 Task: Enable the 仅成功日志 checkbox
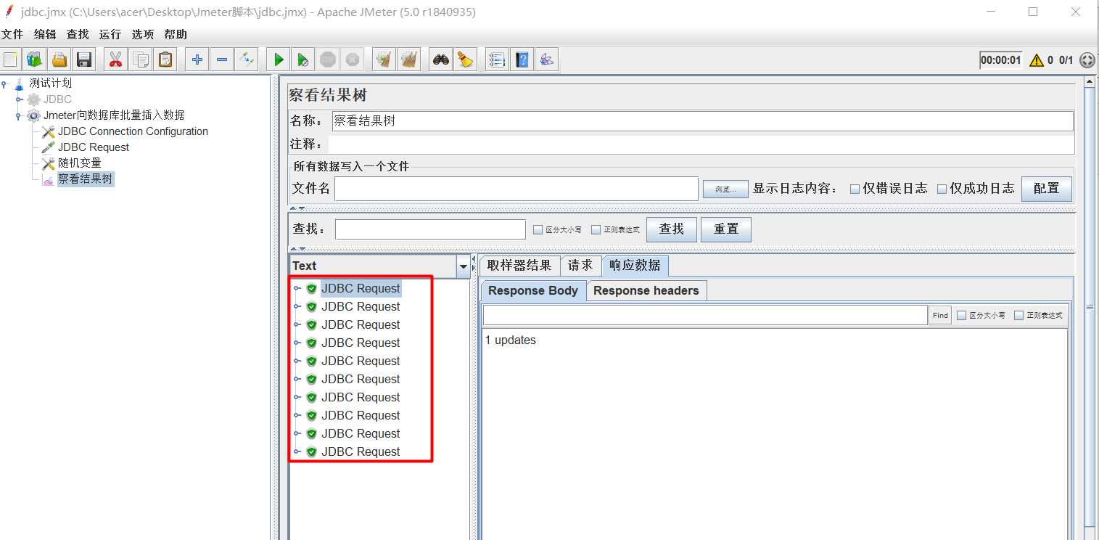coord(942,189)
